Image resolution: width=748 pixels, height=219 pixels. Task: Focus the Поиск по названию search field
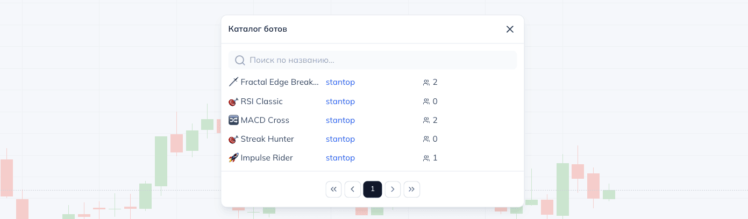[x=376, y=60]
